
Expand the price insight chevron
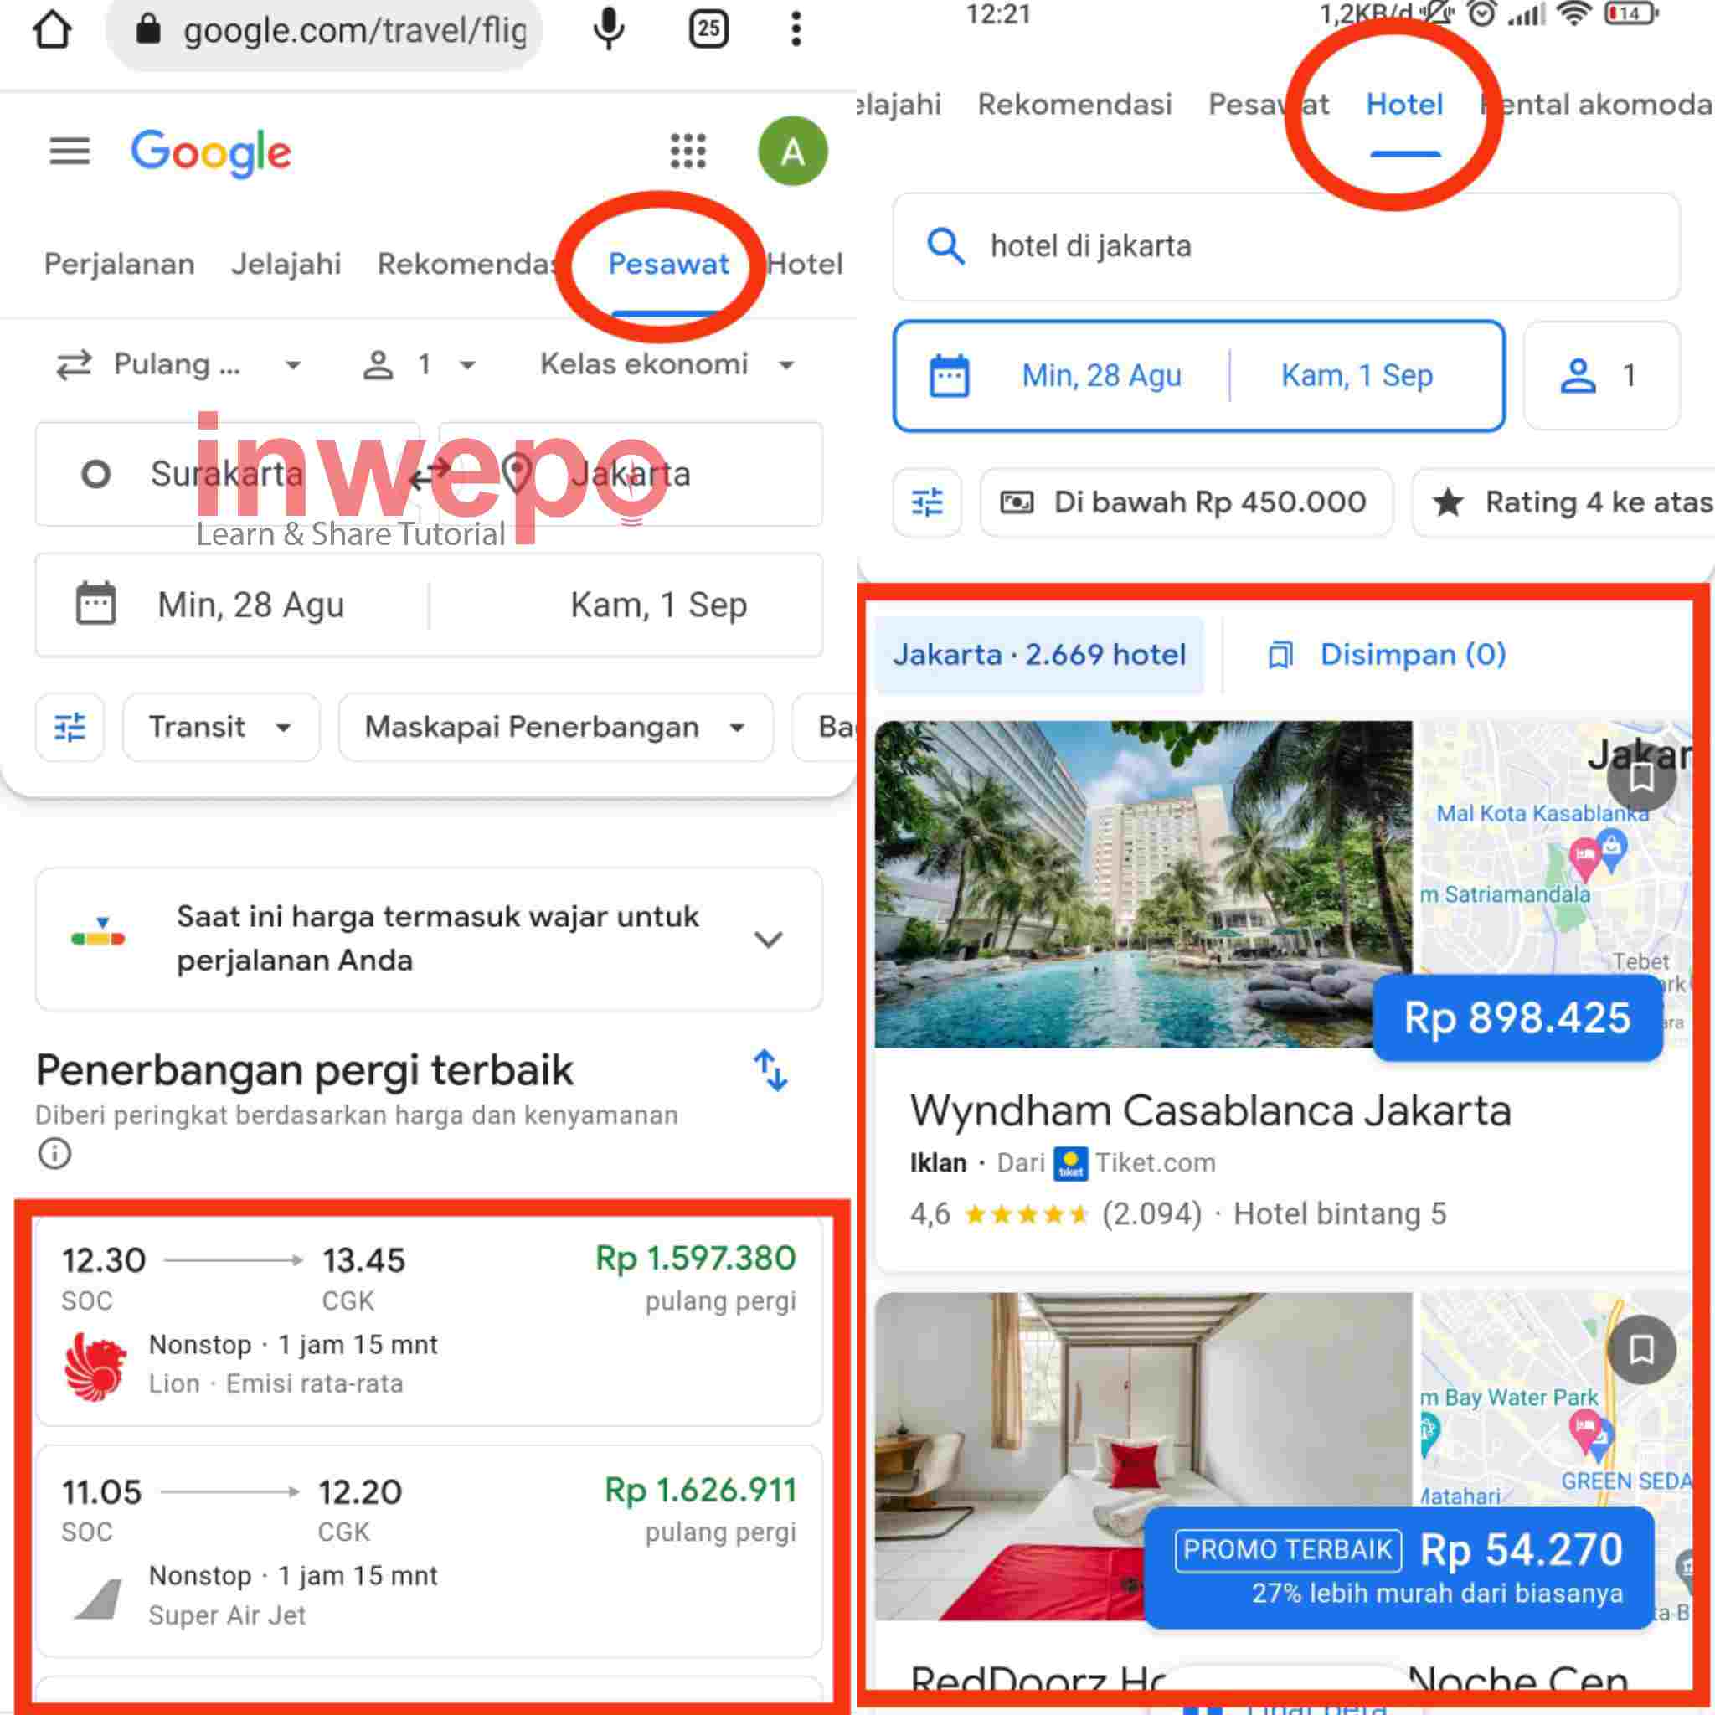(768, 940)
